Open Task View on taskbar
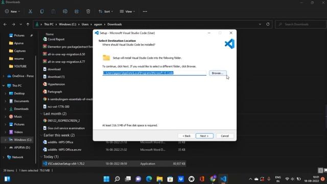The height and width of the screenshot is (184, 327). 128,179
